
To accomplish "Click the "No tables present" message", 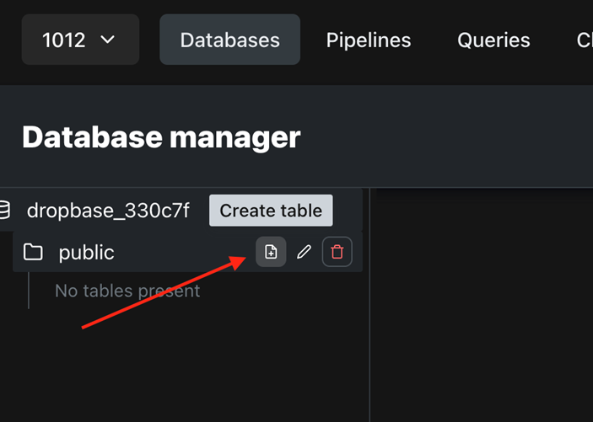I will (127, 291).
